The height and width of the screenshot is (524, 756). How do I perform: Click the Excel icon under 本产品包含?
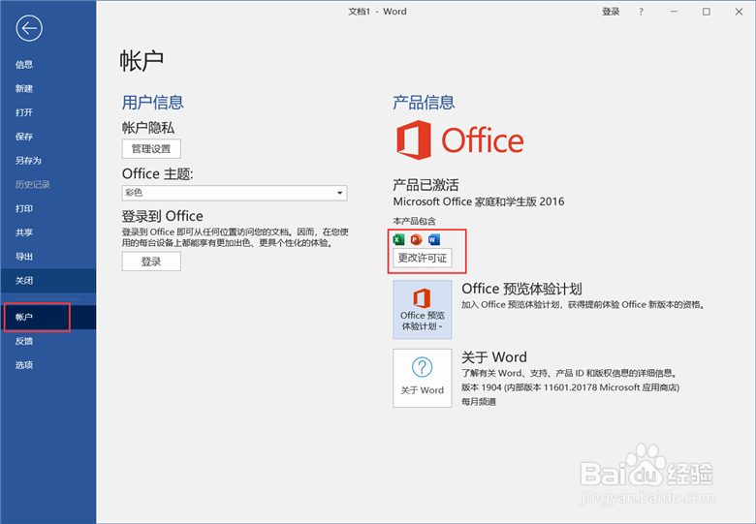398,239
